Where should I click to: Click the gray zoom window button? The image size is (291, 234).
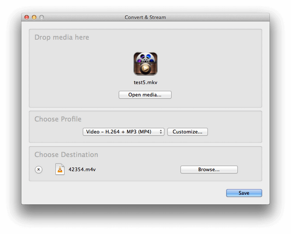click(41, 17)
